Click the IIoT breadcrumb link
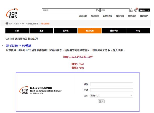The image size is (154, 113). [23, 24]
